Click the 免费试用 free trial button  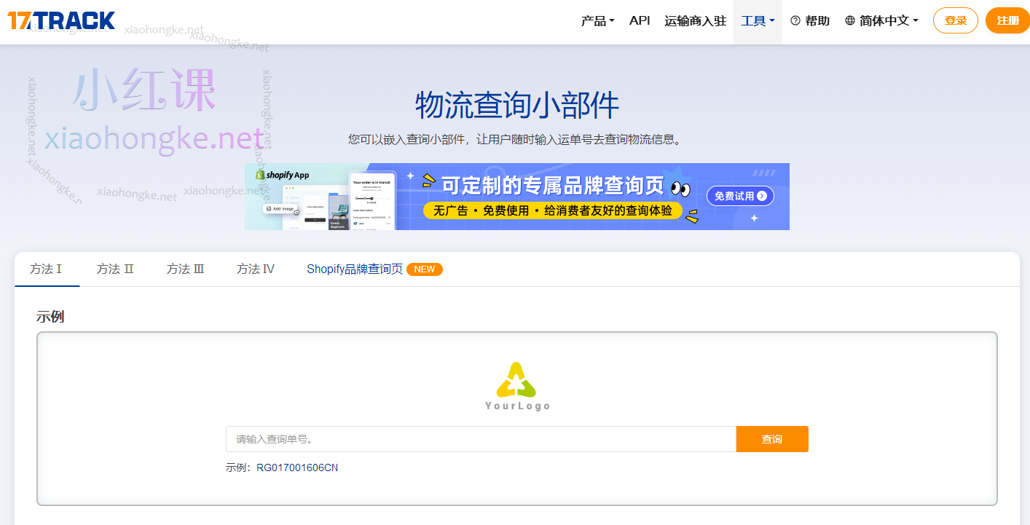tap(740, 196)
